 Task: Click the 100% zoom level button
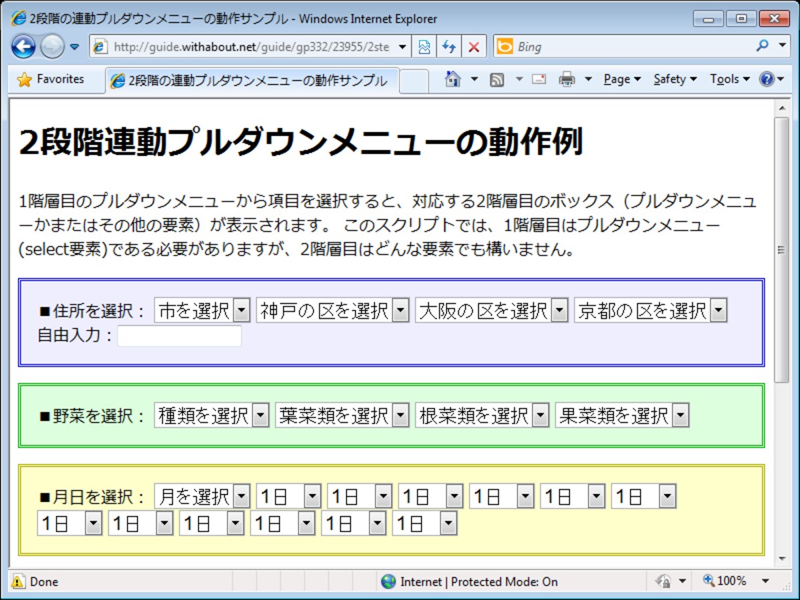coord(725,581)
